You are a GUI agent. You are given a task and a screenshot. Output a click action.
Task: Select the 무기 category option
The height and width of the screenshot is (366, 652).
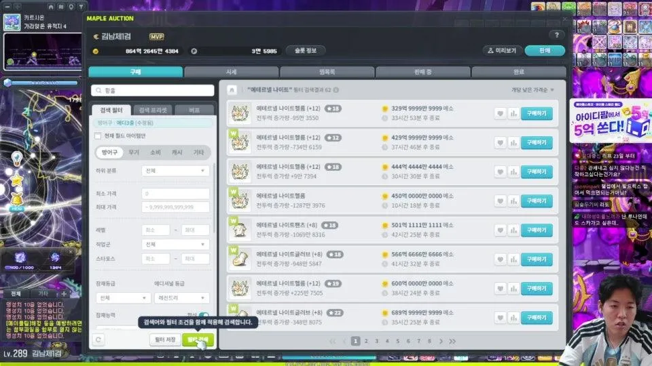tap(134, 152)
